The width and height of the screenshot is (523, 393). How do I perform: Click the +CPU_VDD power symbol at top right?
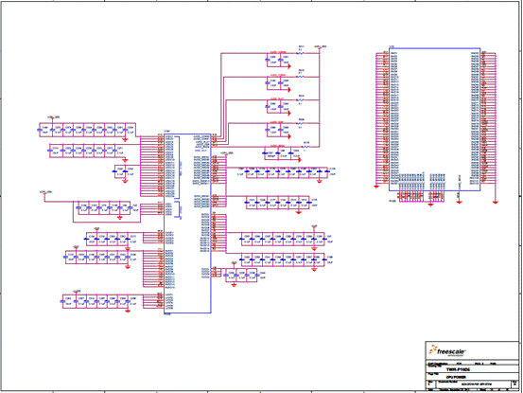point(320,48)
